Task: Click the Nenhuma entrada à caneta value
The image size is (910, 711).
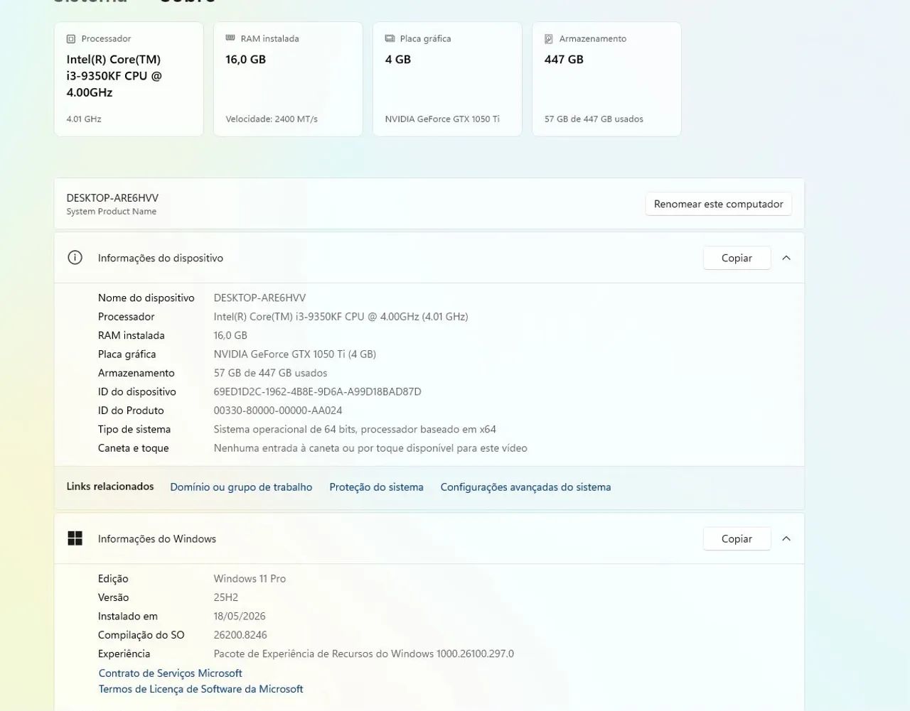Action: click(370, 448)
